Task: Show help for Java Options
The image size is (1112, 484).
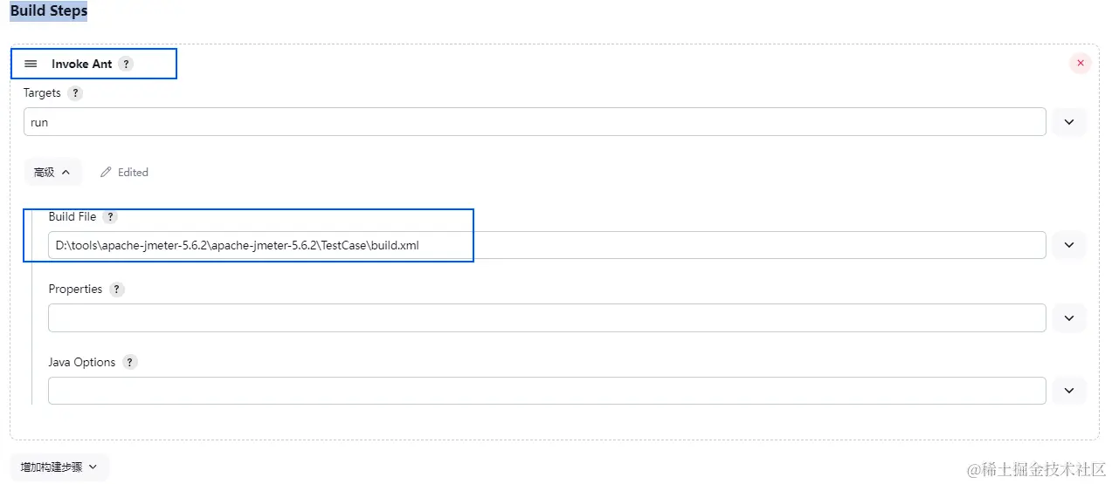Action: (130, 363)
